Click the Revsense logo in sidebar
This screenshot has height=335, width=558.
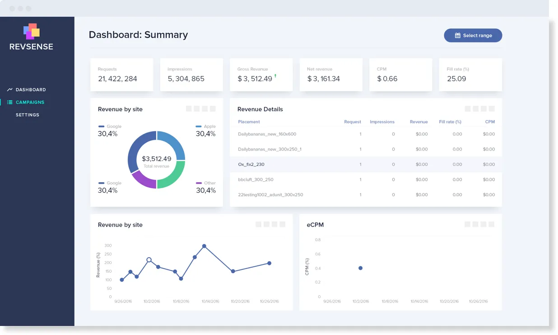click(32, 37)
